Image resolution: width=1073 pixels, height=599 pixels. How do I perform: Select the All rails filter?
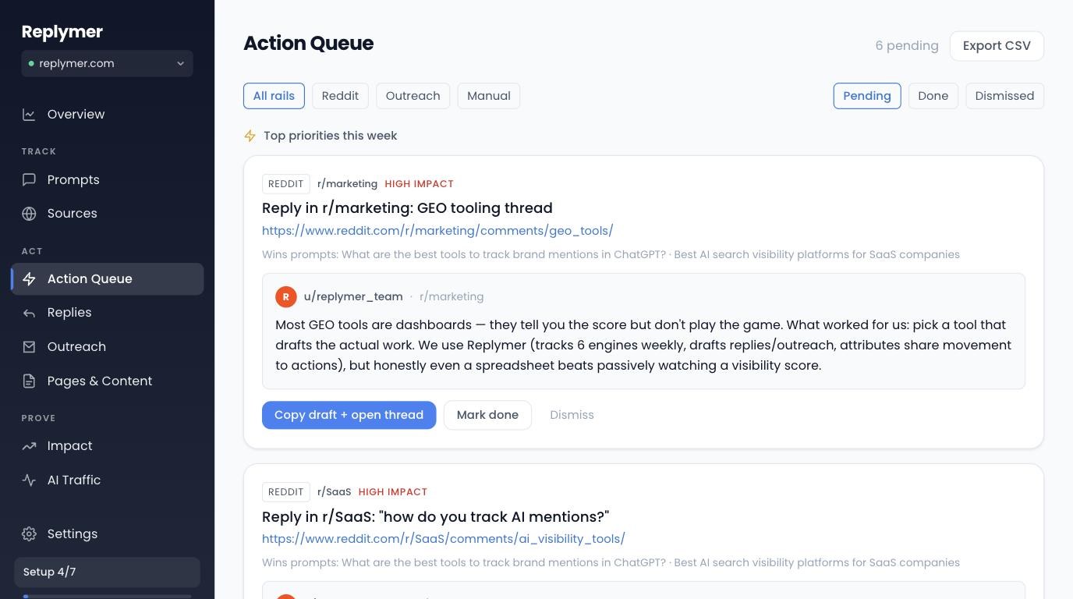point(274,96)
